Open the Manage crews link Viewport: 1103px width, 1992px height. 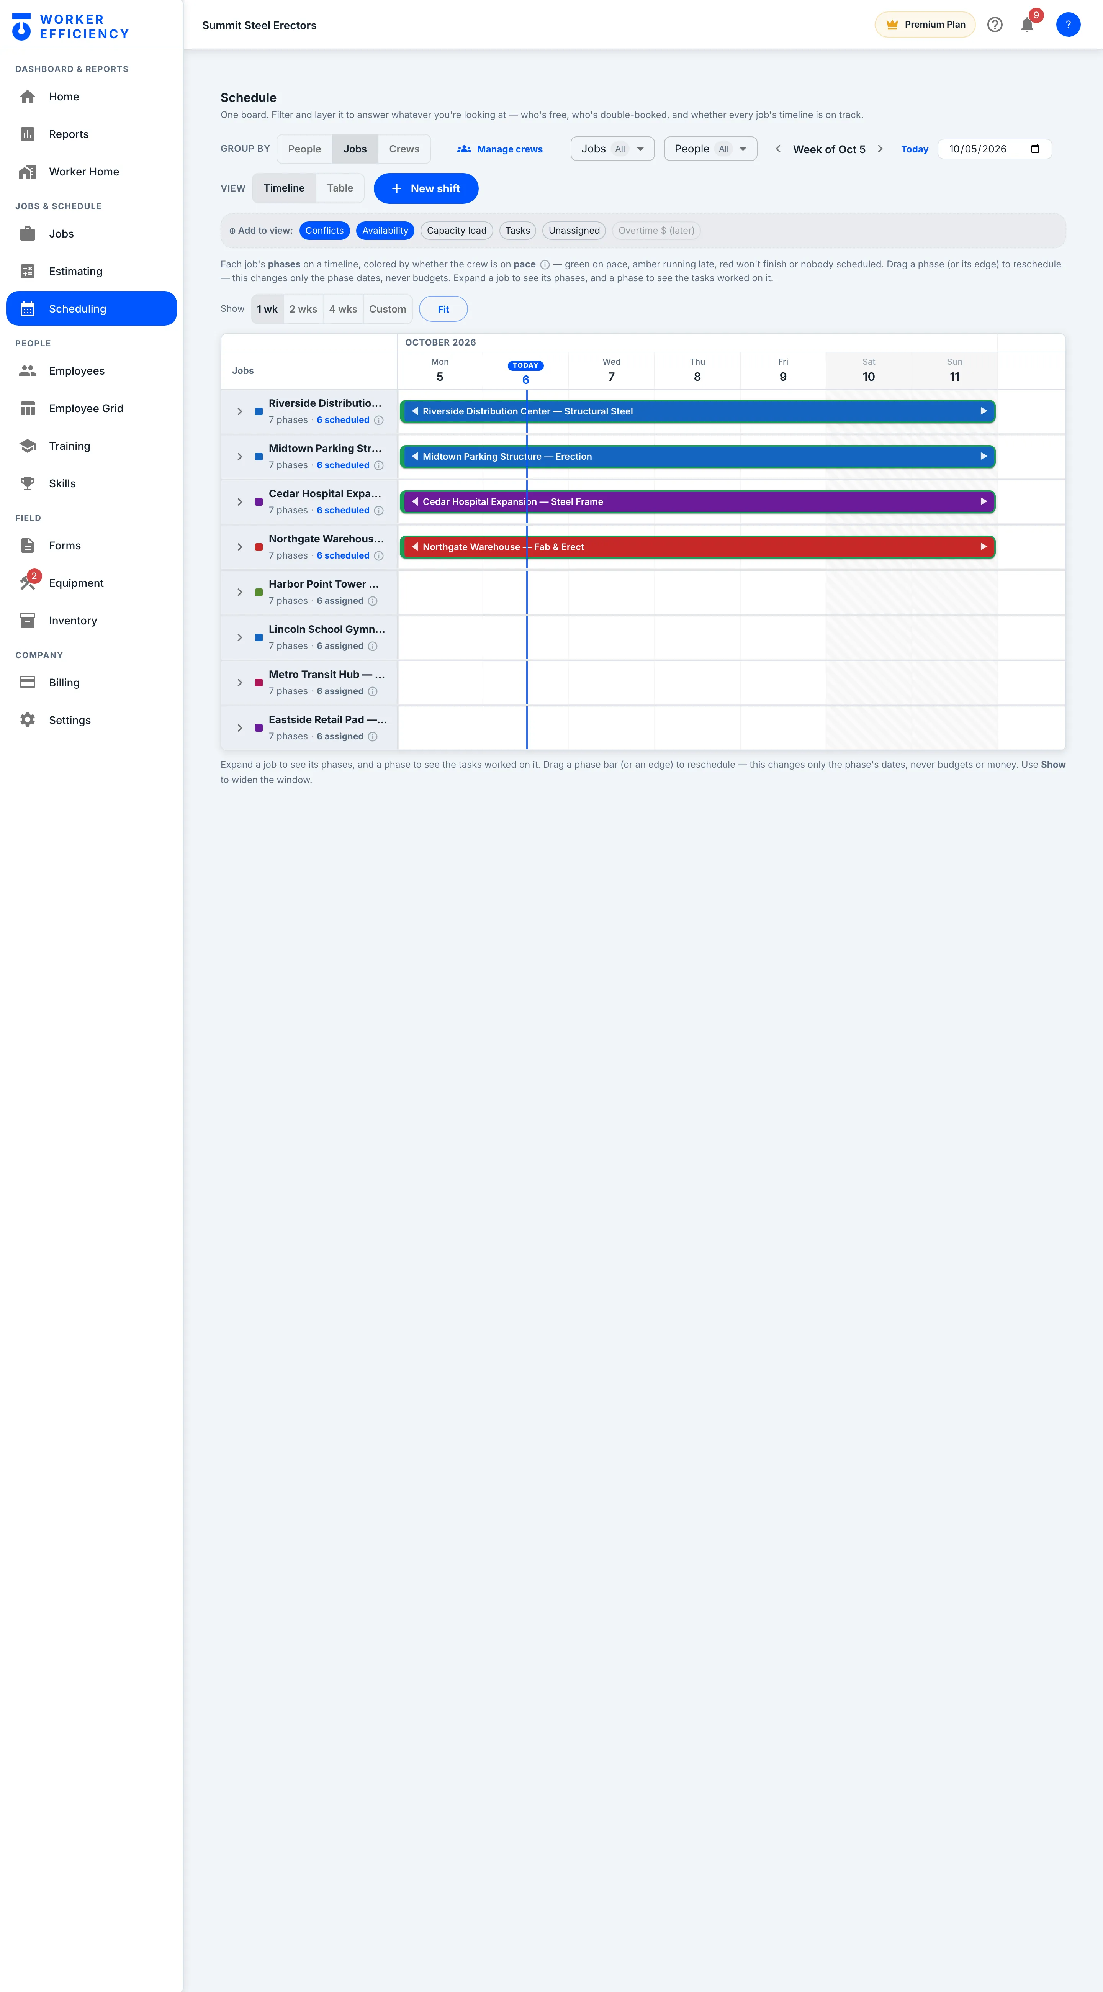(x=500, y=149)
